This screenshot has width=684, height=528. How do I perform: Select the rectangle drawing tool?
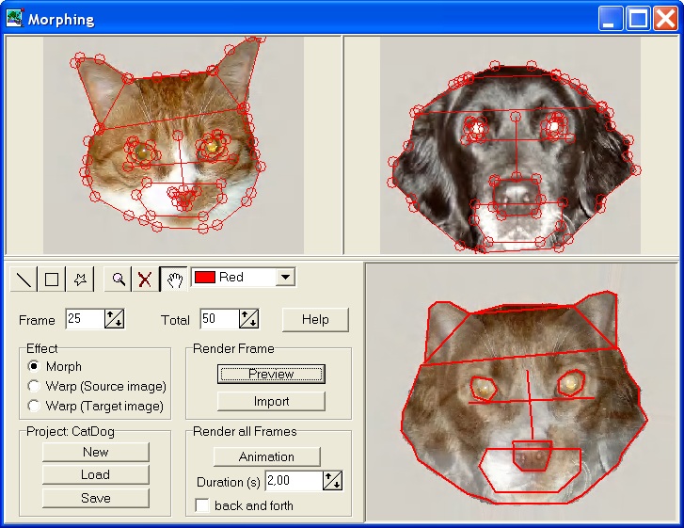coord(52,279)
